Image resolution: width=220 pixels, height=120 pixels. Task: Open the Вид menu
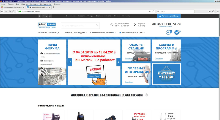[18, 4]
